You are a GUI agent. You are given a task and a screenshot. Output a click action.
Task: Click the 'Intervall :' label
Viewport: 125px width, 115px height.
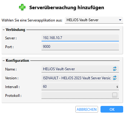pyautogui.click(x=12, y=87)
